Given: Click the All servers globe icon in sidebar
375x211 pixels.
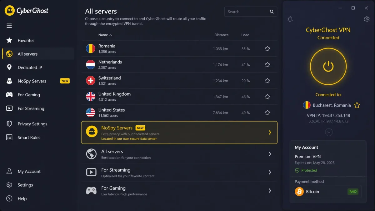Looking at the screenshot, I should (x=9, y=54).
